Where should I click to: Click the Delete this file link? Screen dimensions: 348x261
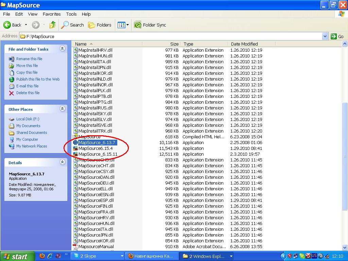pyautogui.click(x=28, y=93)
